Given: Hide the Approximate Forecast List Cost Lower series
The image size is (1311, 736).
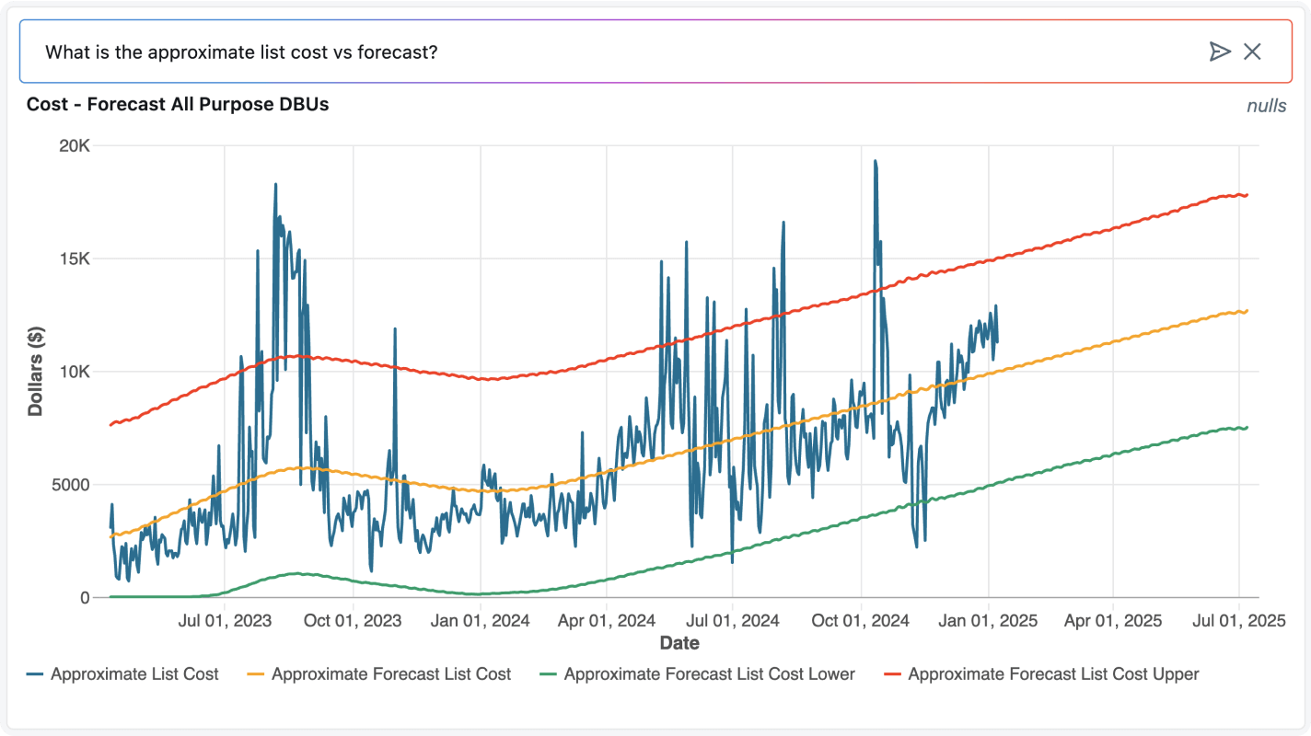Looking at the screenshot, I should click(x=709, y=674).
